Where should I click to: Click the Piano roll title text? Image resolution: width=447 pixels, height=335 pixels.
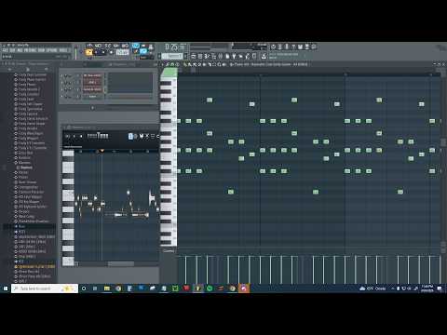pyautogui.click(x=271, y=64)
